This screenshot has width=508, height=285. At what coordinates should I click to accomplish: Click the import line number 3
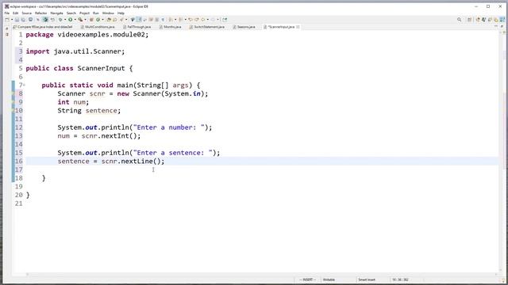21,51
